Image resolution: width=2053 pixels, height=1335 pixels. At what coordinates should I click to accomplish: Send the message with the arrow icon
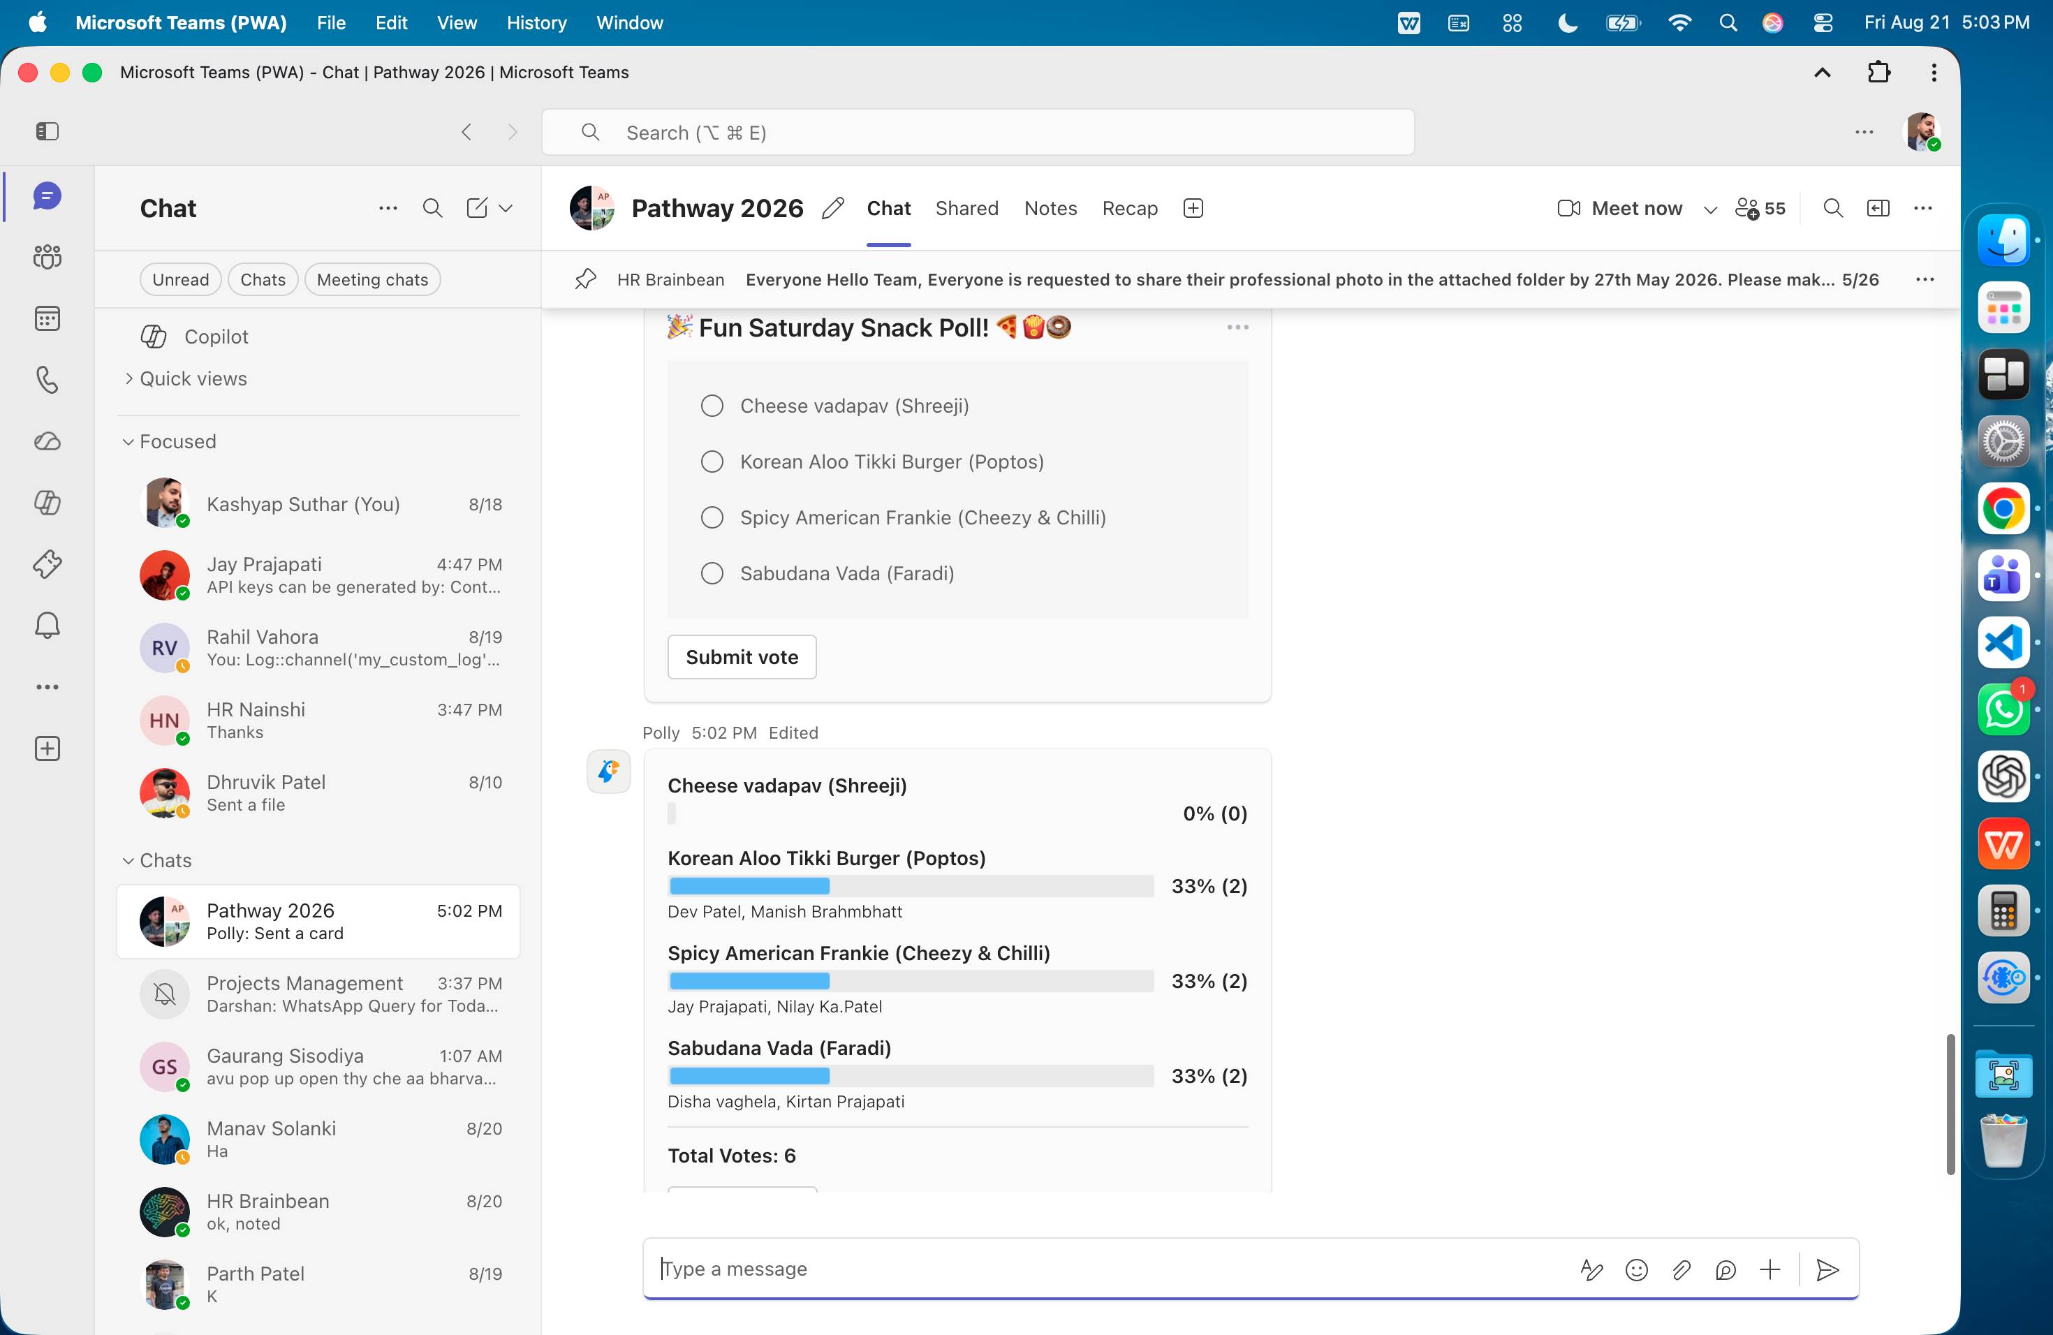1827,1269
